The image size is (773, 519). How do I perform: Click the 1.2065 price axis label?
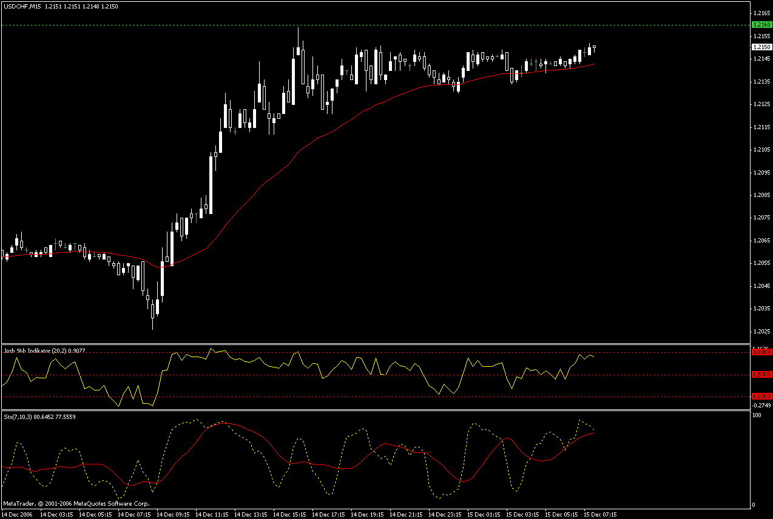[x=762, y=241]
